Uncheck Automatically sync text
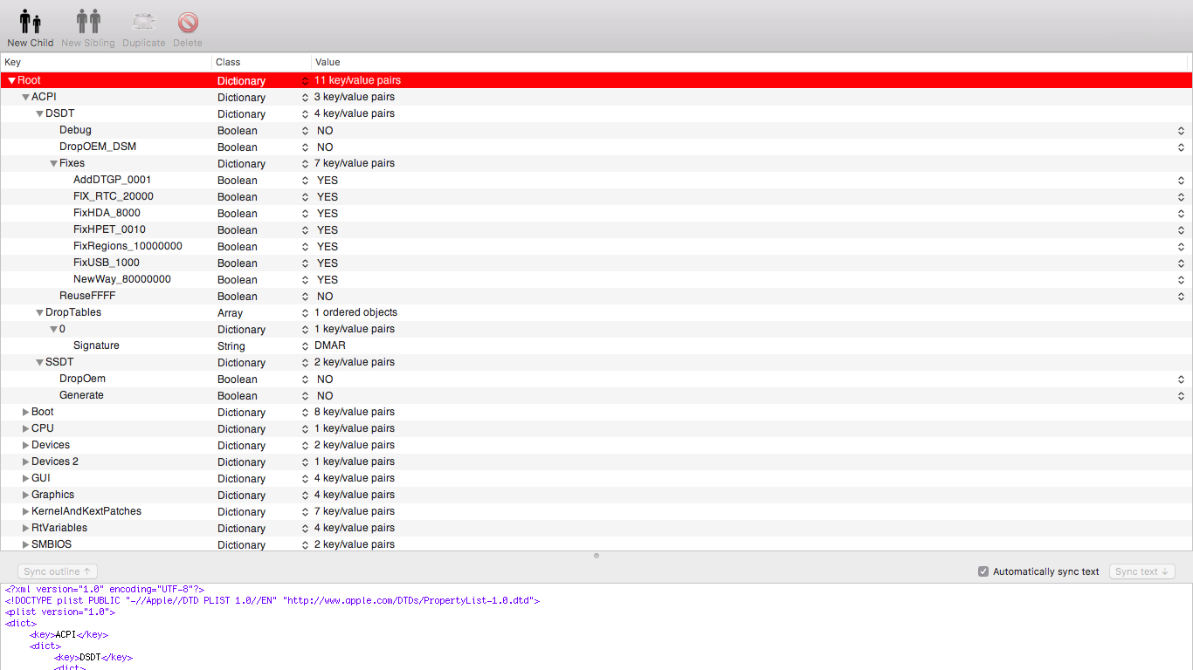The width and height of the screenshot is (1193, 670). tap(983, 571)
